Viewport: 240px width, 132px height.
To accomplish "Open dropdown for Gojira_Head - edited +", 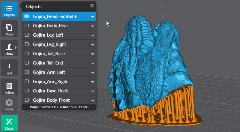I will pyautogui.click(x=93, y=16).
